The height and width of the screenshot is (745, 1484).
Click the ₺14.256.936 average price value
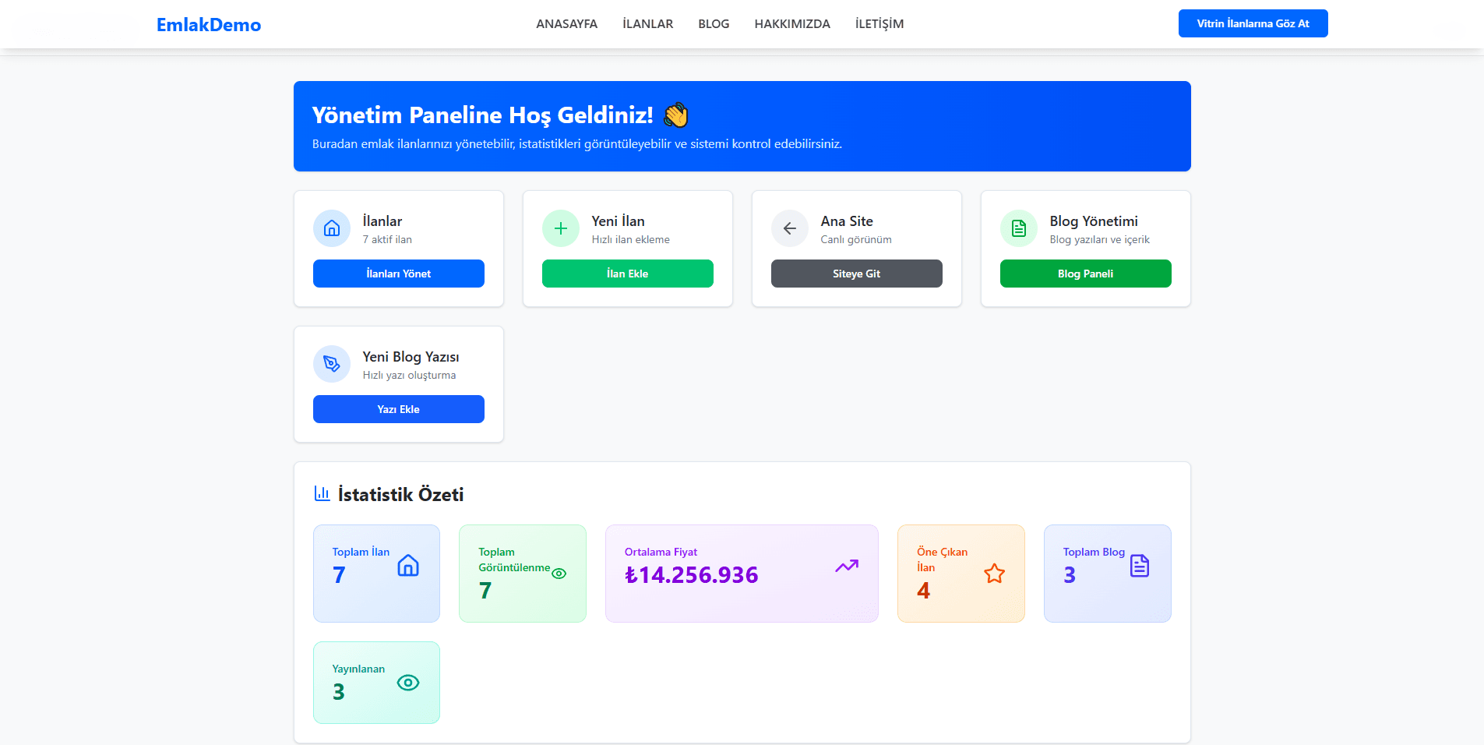coord(691,575)
